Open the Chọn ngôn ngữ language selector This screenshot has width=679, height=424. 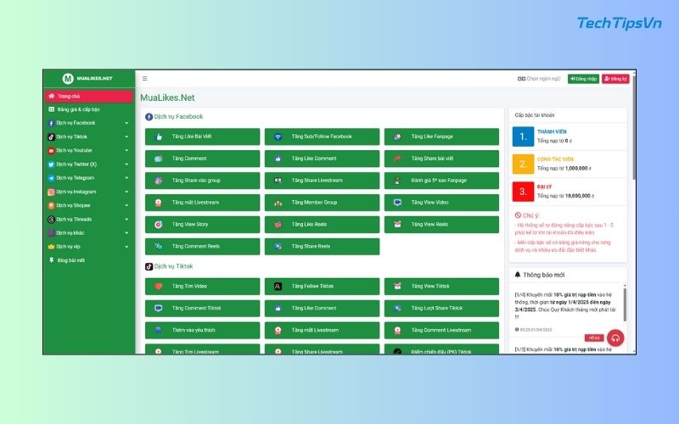click(539, 79)
